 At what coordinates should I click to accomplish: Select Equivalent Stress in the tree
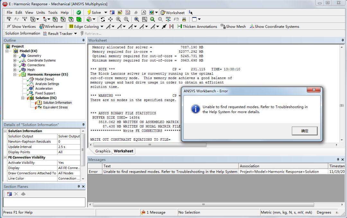tap(55, 107)
